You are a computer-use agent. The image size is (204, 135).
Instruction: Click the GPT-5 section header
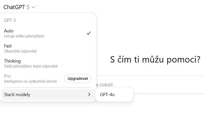pyautogui.click(x=10, y=20)
